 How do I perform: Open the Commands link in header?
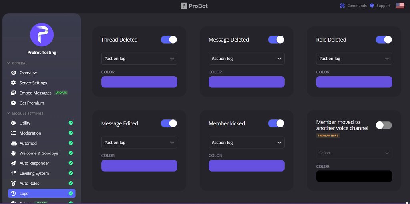coord(353,6)
